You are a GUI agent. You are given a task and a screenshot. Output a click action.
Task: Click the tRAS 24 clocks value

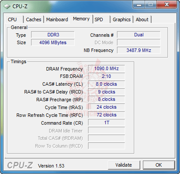[107, 107]
